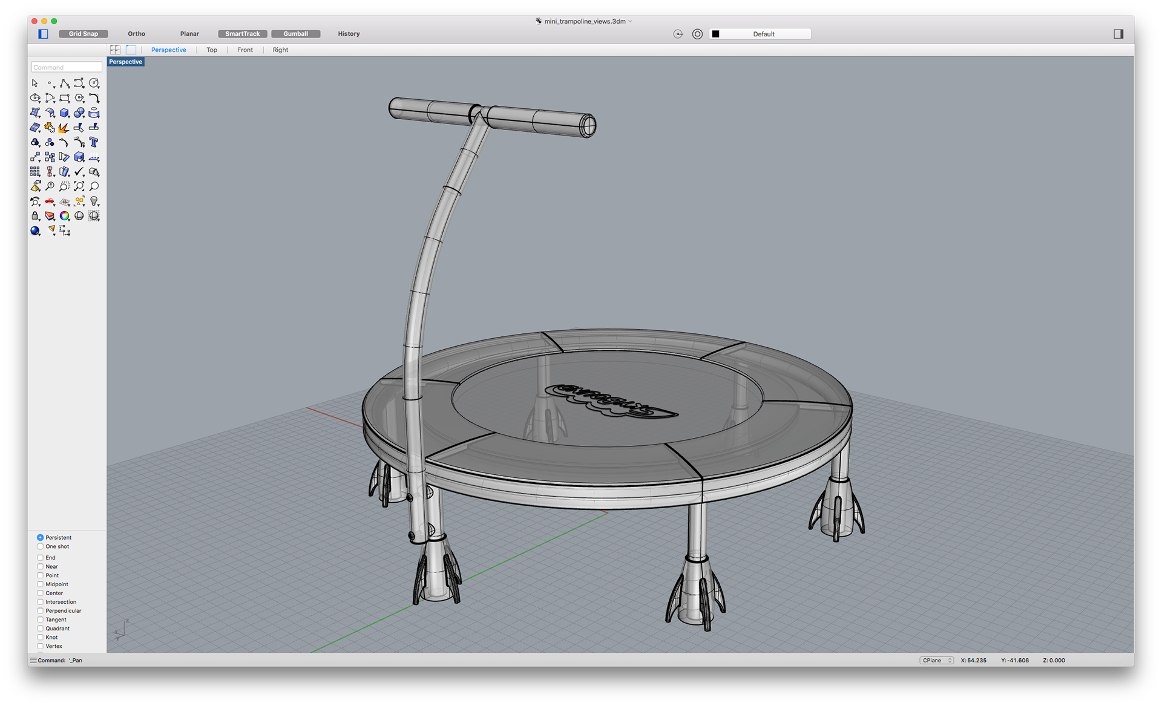The image size is (1162, 706).
Task: Select the Control Point Curve tool
Action: click(79, 83)
